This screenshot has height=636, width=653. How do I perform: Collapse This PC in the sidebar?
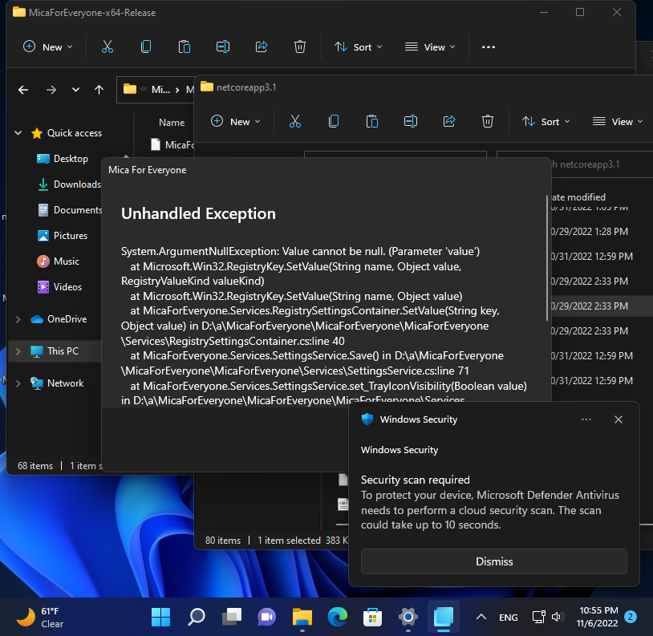pos(18,350)
